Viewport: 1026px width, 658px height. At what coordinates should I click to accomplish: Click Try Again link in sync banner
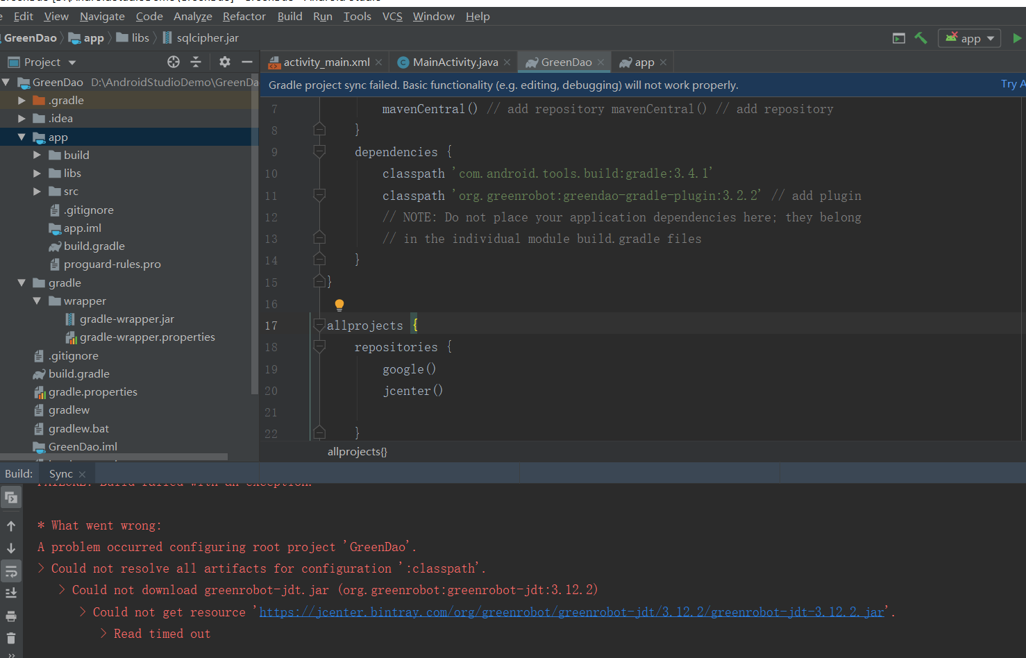click(1013, 84)
